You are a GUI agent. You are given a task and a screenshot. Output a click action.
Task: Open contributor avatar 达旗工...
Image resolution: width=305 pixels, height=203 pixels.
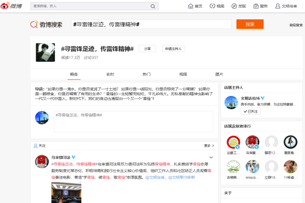click(233, 142)
